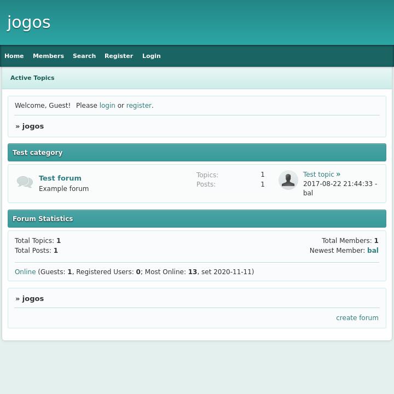Click jogos breadcrumb under the welcome message
Viewport: 394px width, 394px height.
coord(33,126)
